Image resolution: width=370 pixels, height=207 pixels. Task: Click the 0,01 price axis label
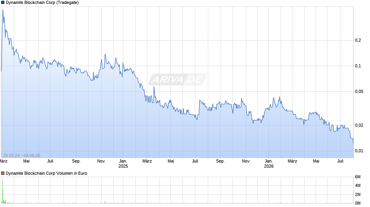pyautogui.click(x=359, y=151)
